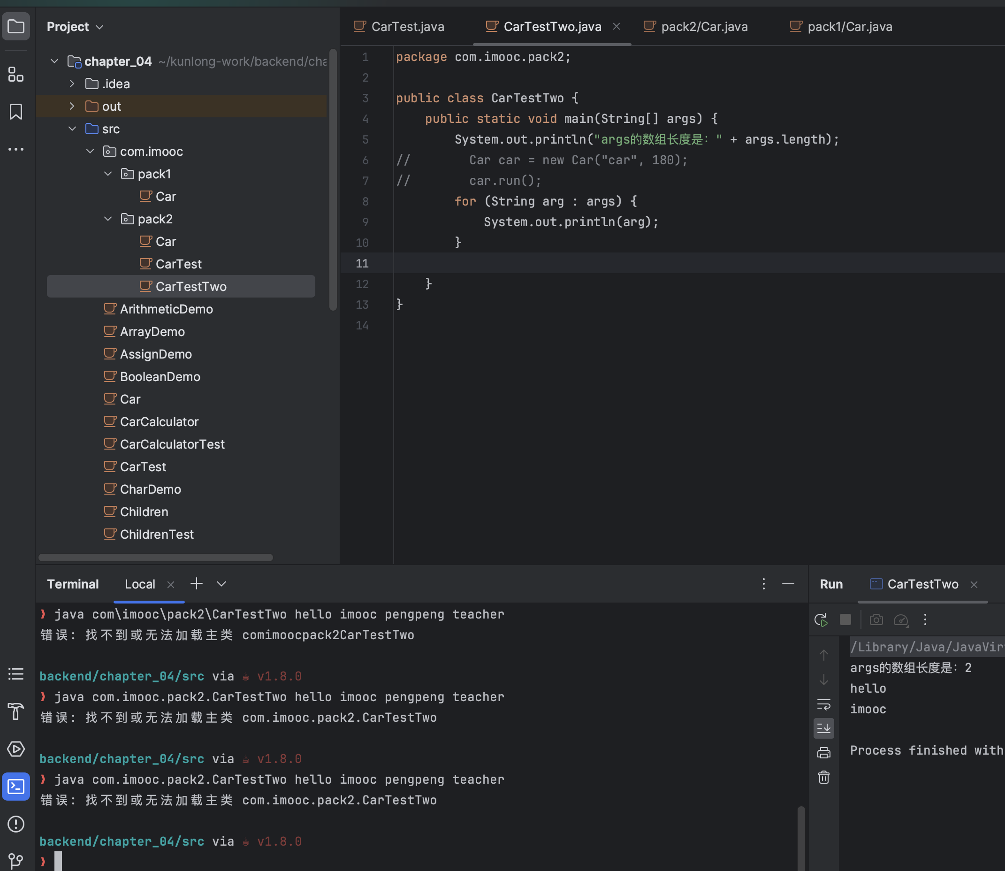Screen dimensions: 1005x871
Task: Open the Problems tool window icon
Action: (16, 824)
